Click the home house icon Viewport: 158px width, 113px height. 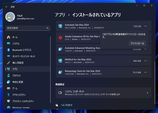[8, 37]
